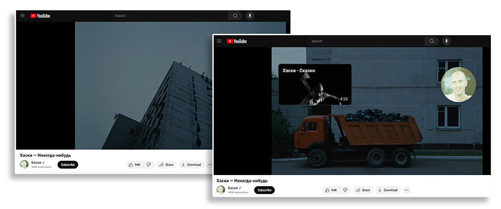Click Share button in front window
Image resolution: width=501 pixels, height=209 pixels.
click(x=363, y=190)
